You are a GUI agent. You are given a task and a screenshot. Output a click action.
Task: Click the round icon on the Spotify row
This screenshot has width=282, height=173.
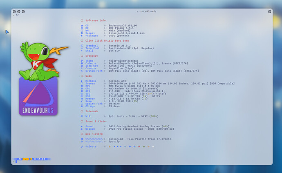click(82, 142)
